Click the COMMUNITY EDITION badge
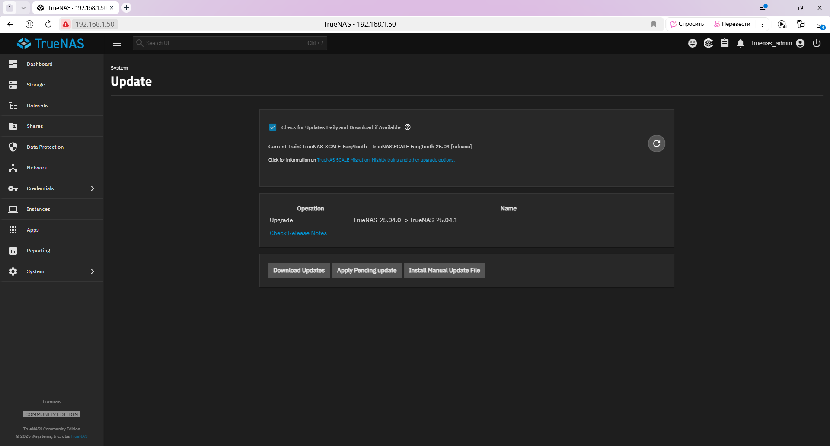 (x=52, y=414)
